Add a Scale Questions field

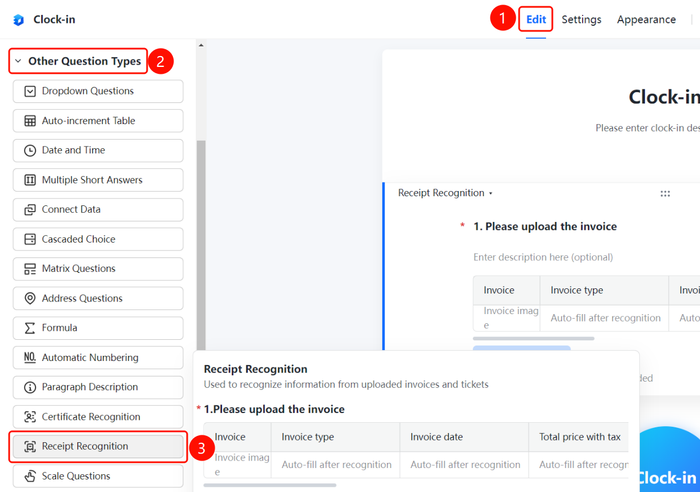pos(98,476)
